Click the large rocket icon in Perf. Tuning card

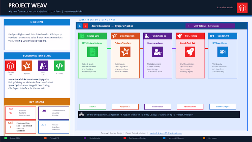[x=190, y=52]
